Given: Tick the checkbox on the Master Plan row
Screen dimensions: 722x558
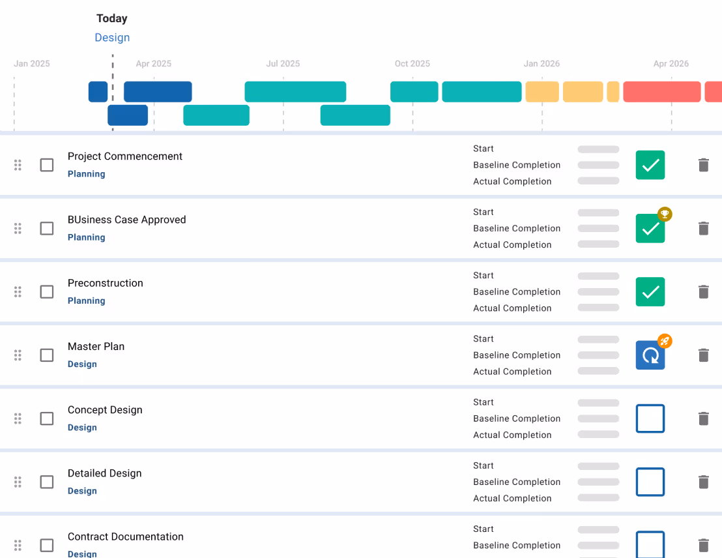Looking at the screenshot, I should 46,355.
